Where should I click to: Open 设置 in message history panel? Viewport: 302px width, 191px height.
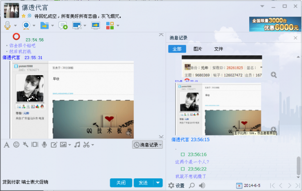[x=176, y=185]
